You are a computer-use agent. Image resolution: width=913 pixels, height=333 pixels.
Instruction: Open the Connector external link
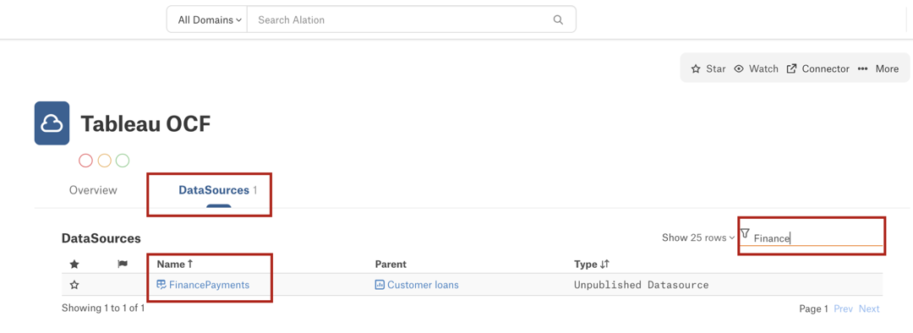pos(818,68)
